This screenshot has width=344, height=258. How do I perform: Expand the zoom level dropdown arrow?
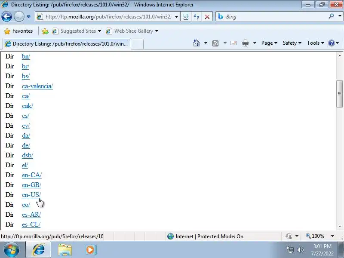click(332, 236)
